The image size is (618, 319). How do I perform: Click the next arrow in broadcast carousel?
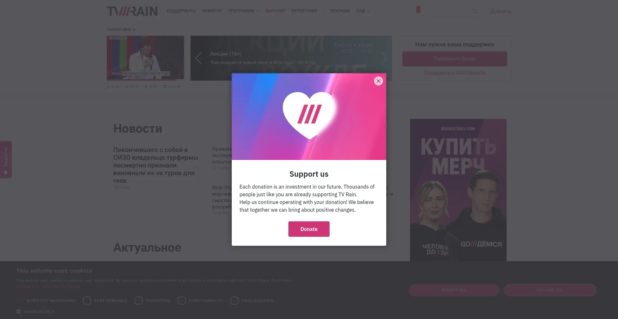click(x=384, y=58)
